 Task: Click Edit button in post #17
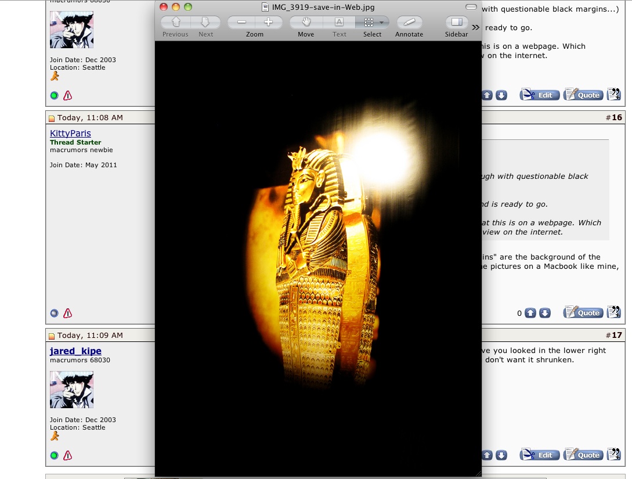tap(540, 455)
